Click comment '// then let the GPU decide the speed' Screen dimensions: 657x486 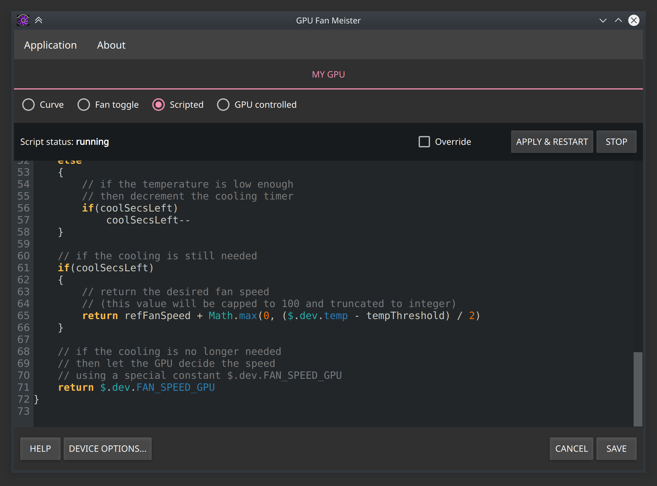click(x=167, y=364)
